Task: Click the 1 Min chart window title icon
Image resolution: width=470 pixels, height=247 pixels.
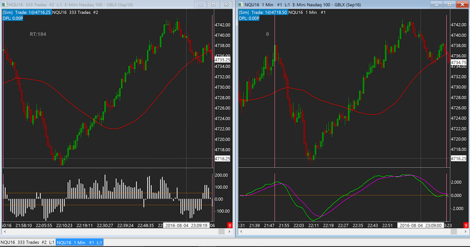Action: pyautogui.click(x=241, y=4)
